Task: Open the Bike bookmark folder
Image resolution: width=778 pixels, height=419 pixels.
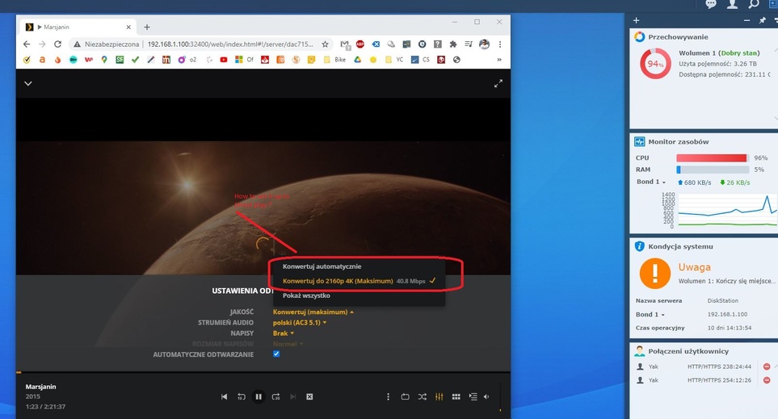Action: click(335, 60)
